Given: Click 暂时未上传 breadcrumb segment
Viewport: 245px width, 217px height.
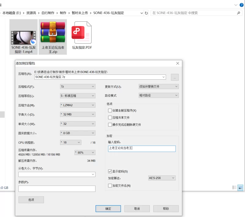Looking at the screenshot, I should 80,13.
